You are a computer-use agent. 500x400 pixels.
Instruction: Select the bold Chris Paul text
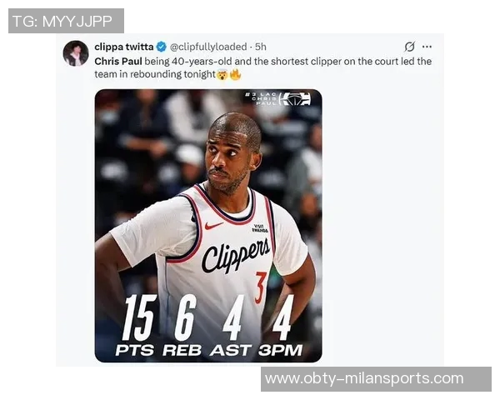click(x=118, y=61)
